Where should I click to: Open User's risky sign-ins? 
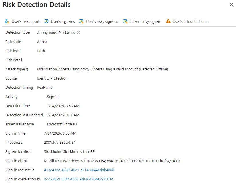(x=99, y=21)
